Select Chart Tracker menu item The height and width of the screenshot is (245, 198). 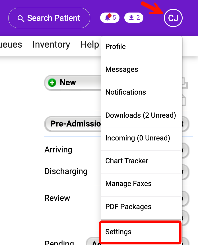[x=127, y=161]
